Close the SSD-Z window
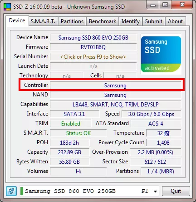This screenshot has height=202, width=196. tap(182, 5)
